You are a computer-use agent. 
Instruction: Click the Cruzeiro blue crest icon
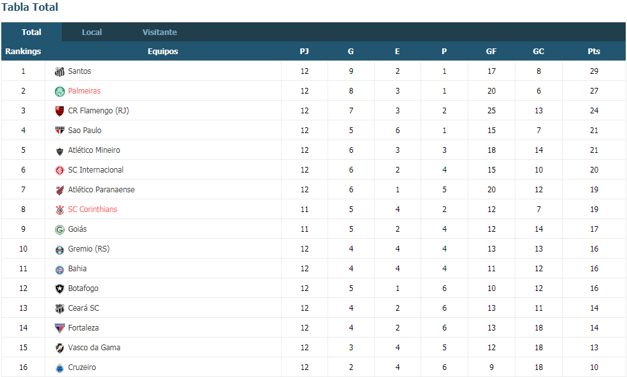60,368
